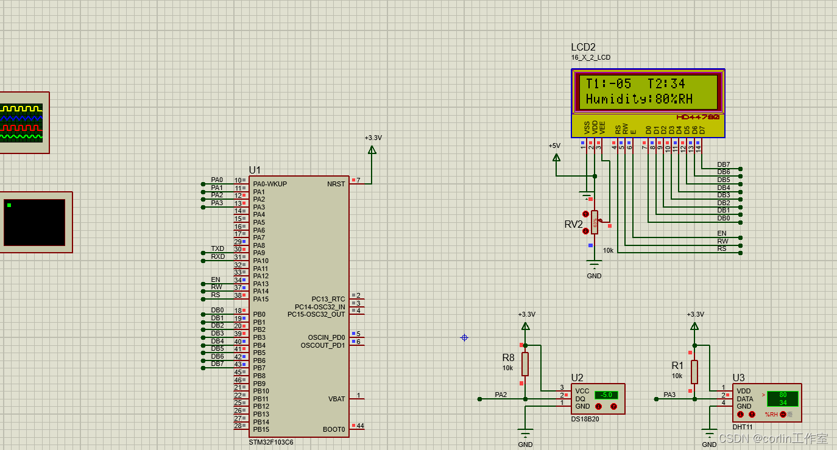The height and width of the screenshot is (450, 837).
Task: Increase the DHT11 temperature reading
Action: coord(751,415)
